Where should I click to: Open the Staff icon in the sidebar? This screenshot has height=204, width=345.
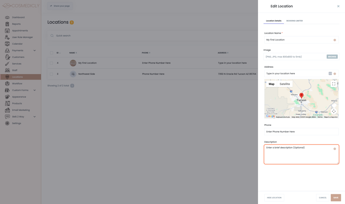7,70
